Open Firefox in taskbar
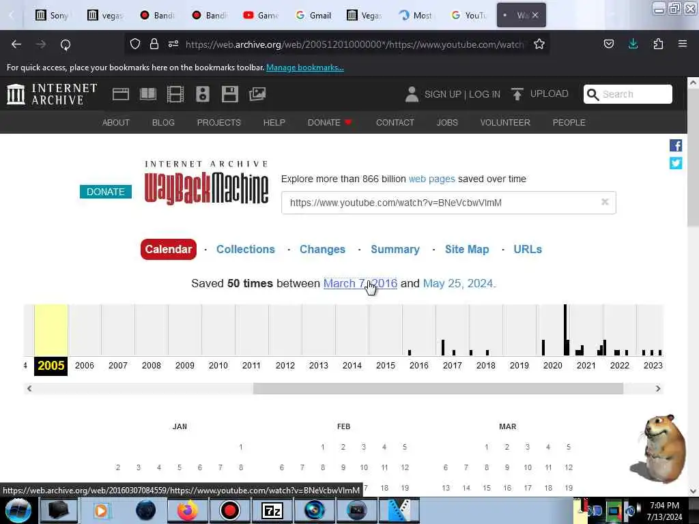 pyautogui.click(x=188, y=510)
